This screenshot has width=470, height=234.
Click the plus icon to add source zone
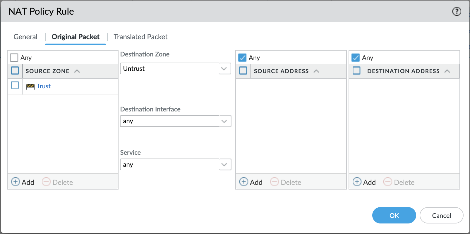tap(15, 182)
